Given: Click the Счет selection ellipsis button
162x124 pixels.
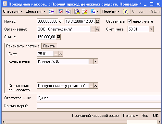Looking at the screenshot, I should (x=56, y=54).
